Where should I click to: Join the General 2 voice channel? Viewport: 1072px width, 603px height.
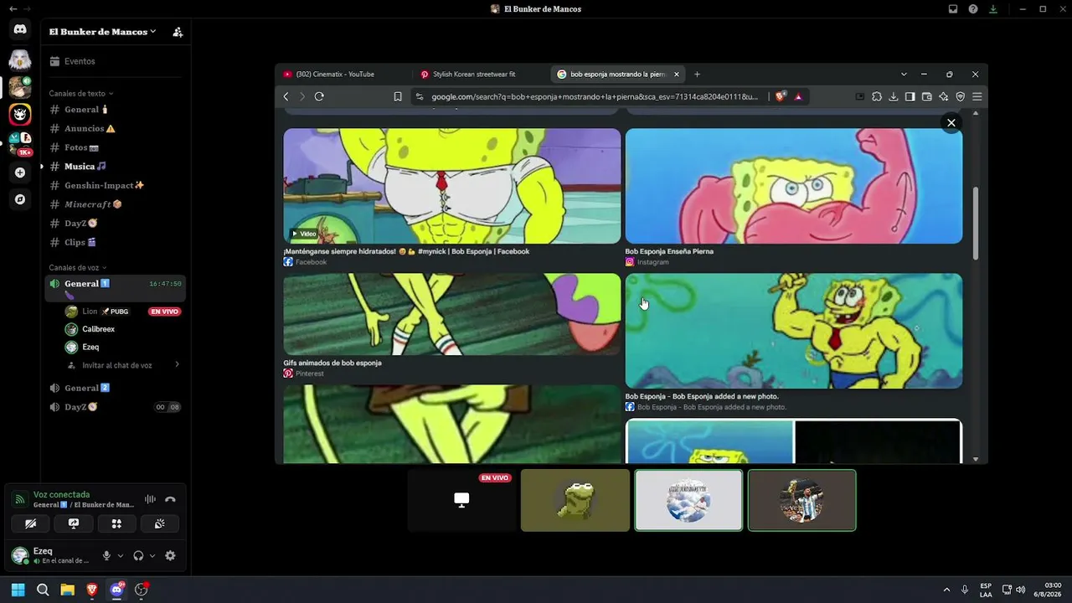click(116, 388)
